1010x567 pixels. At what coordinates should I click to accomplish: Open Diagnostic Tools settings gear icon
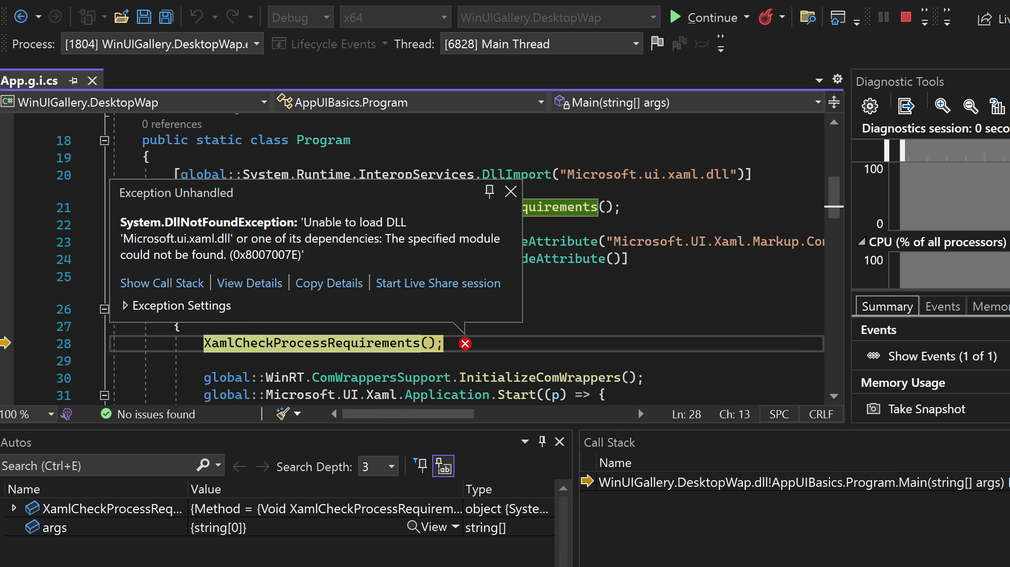(x=870, y=106)
